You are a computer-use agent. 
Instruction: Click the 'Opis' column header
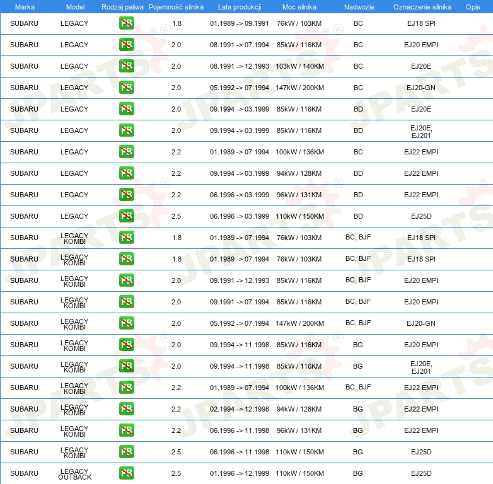[473, 7]
